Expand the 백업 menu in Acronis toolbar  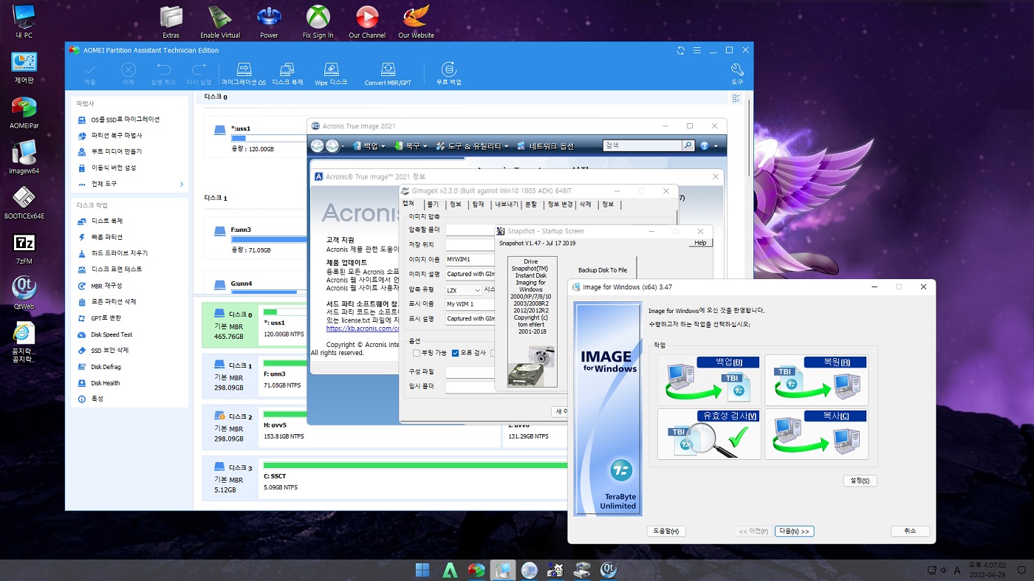point(369,146)
